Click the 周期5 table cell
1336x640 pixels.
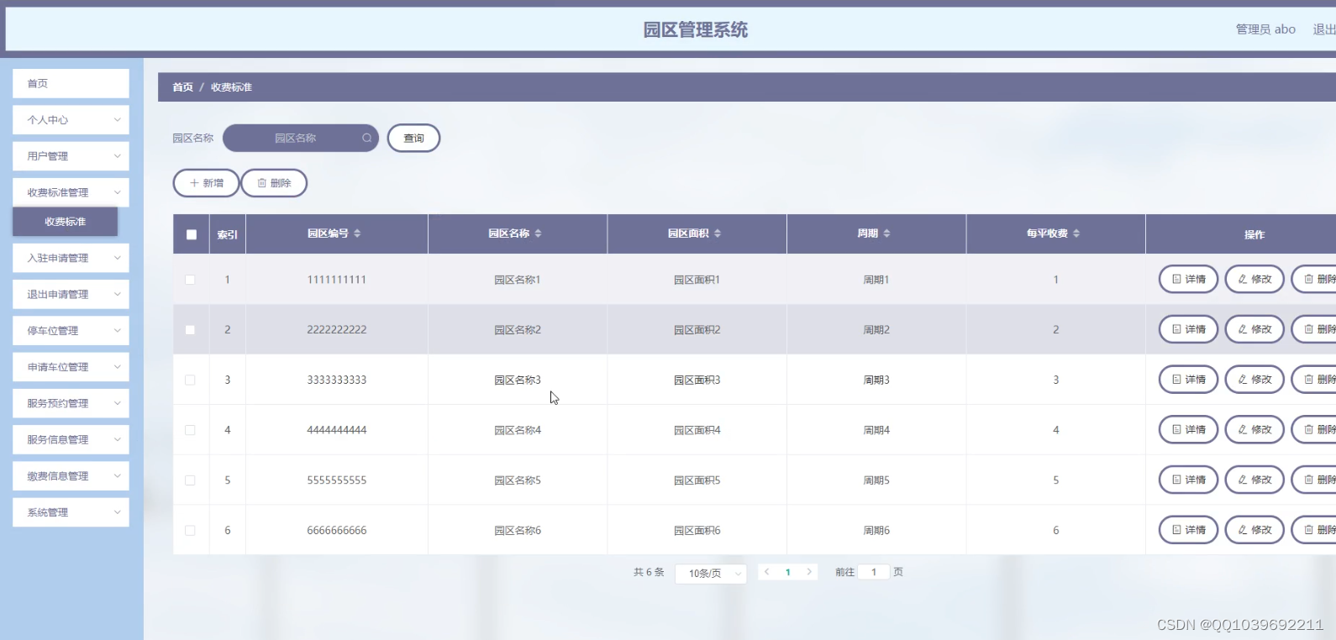tap(876, 480)
